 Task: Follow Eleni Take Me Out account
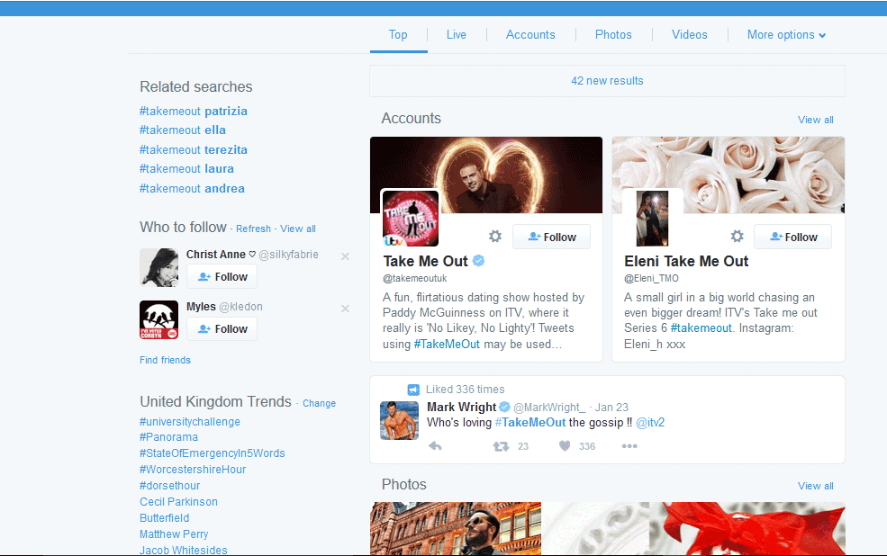pyautogui.click(x=793, y=237)
